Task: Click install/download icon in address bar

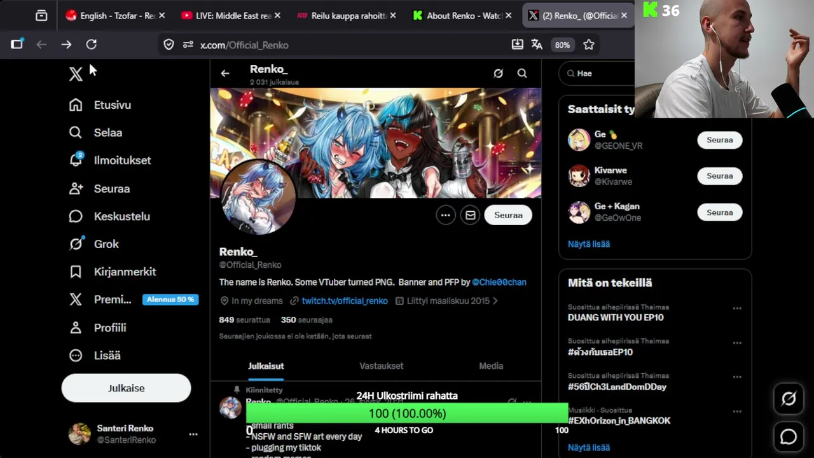Action: (x=518, y=45)
